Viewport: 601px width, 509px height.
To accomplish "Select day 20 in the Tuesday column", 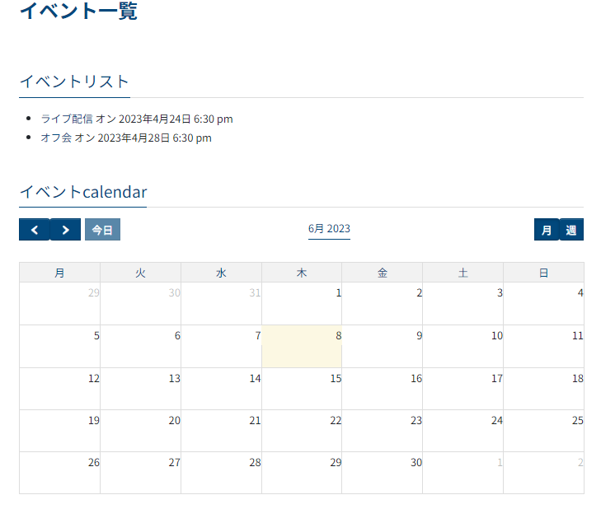I will [x=140, y=430].
